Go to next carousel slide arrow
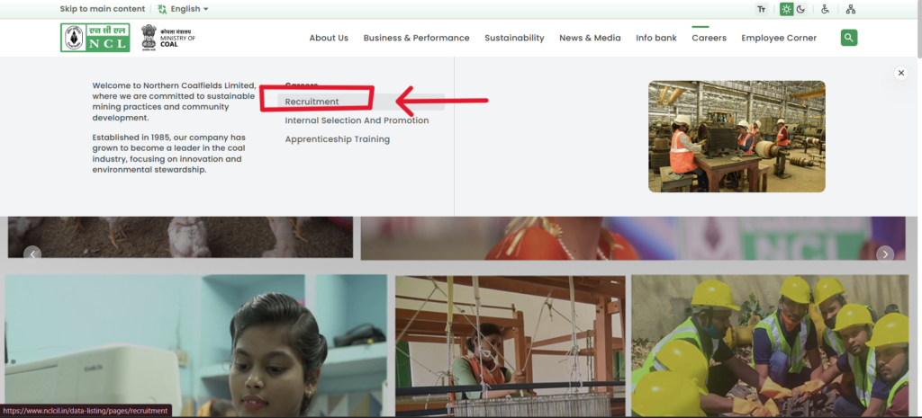 (x=885, y=254)
